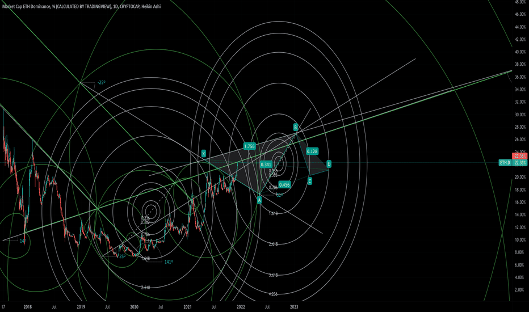Click the 0.456 ratio label

(x=284, y=184)
